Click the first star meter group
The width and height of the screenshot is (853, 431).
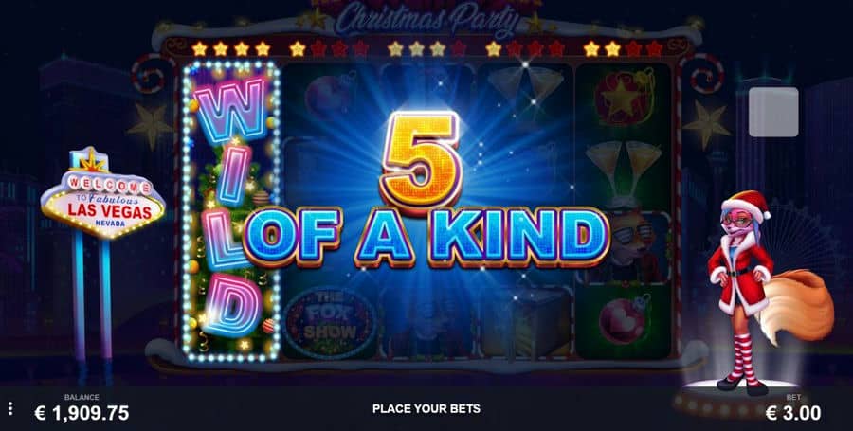[x=231, y=49]
